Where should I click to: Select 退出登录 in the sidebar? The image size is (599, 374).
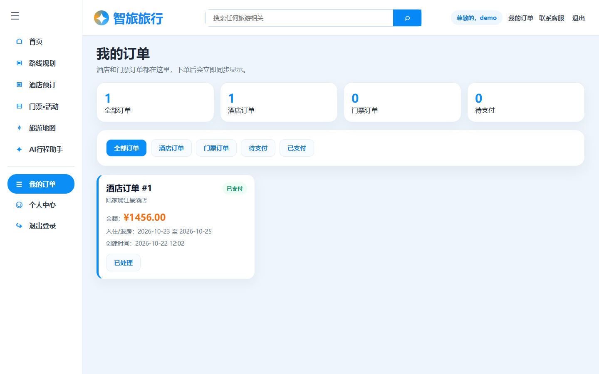pos(41,225)
